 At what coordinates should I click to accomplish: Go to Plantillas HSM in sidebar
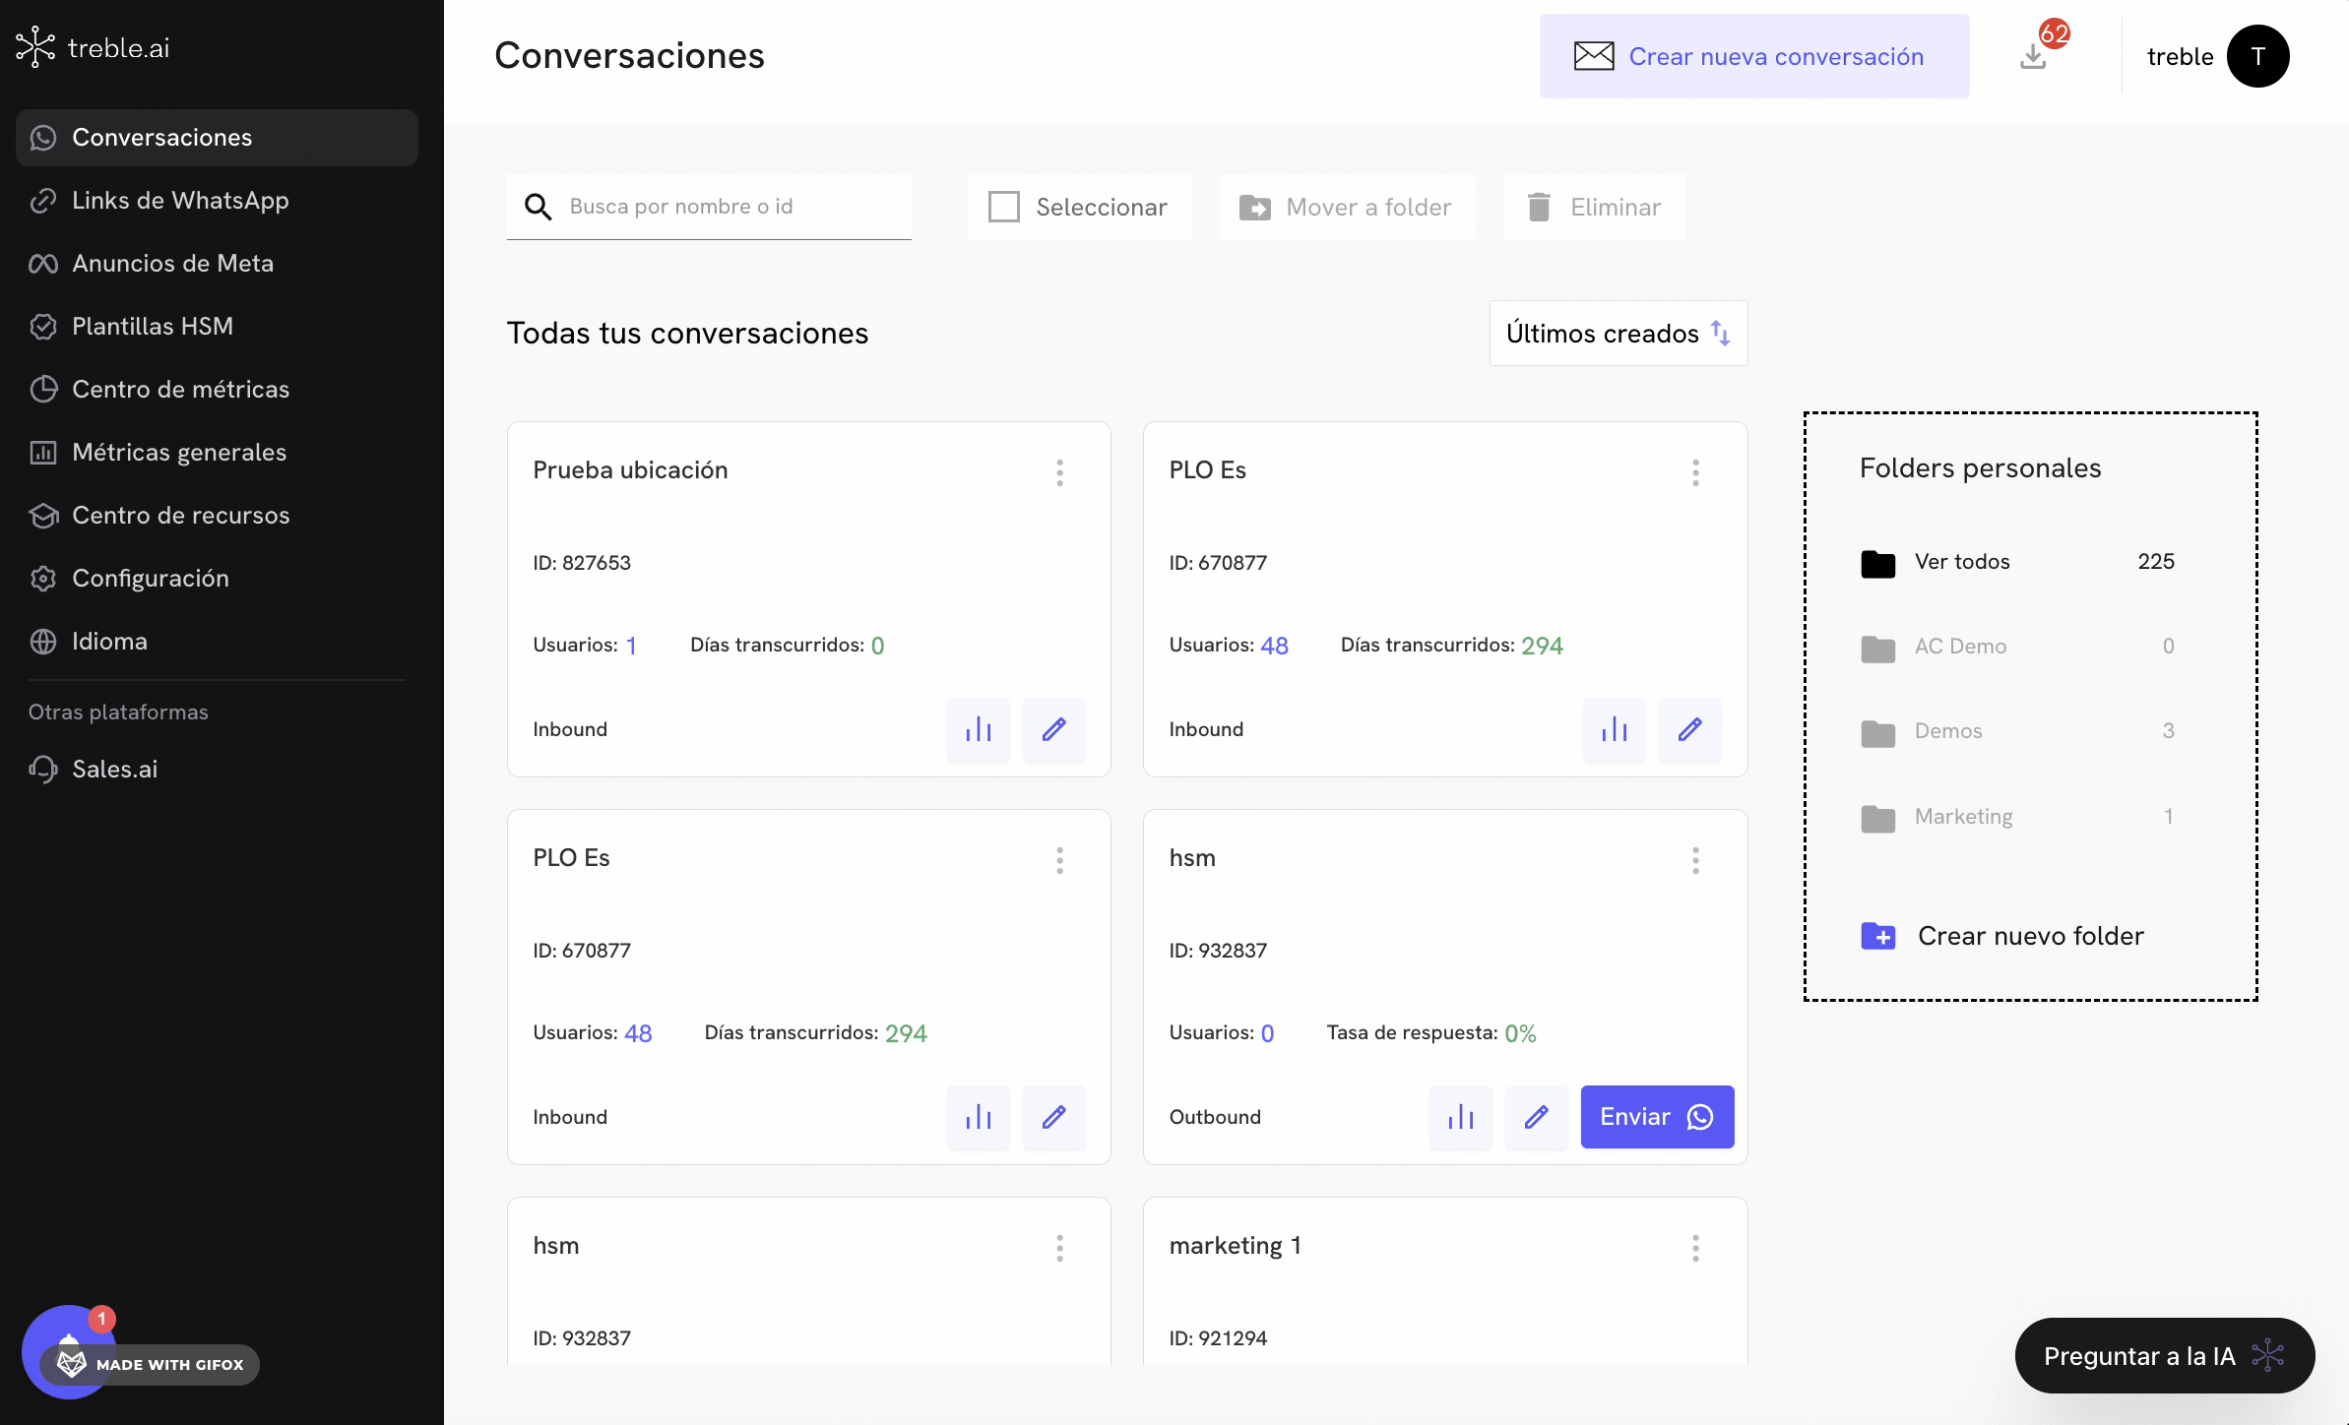coord(153,326)
